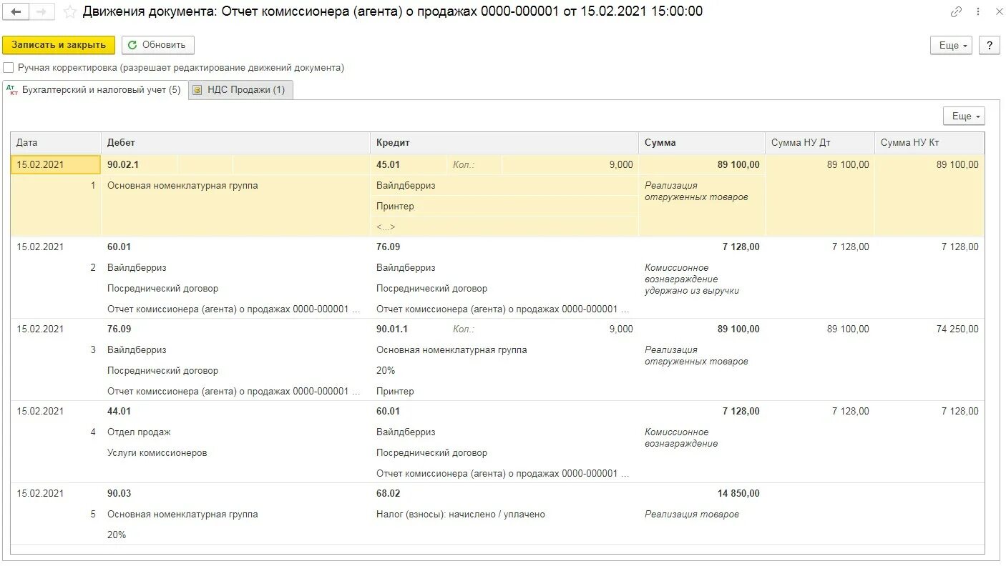Click Реализация товаров description in row 5
Image resolution: width=1006 pixels, height=566 pixels.
(692, 514)
